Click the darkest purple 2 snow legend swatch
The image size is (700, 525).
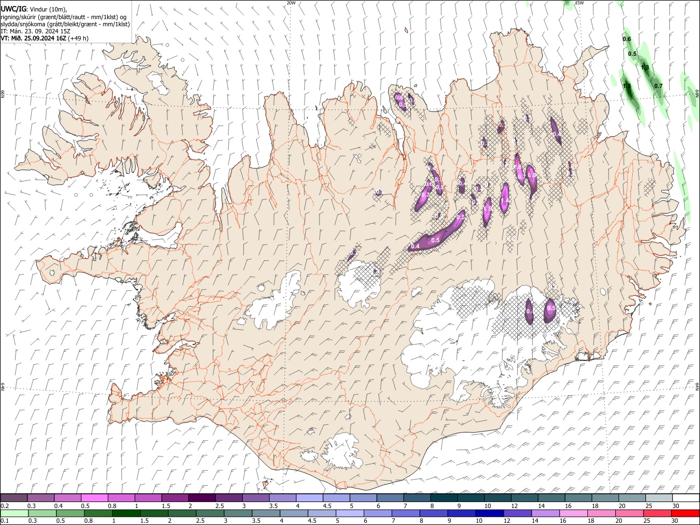coord(202,498)
